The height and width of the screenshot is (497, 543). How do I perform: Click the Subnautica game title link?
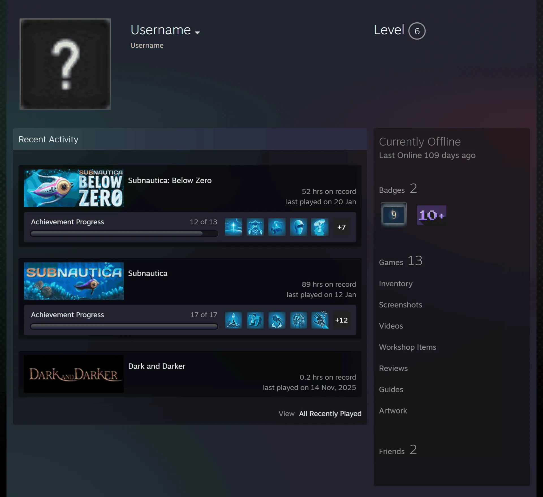(148, 273)
